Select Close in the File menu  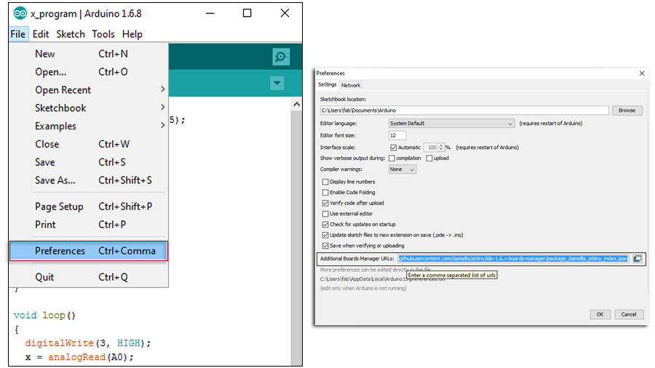89,144
